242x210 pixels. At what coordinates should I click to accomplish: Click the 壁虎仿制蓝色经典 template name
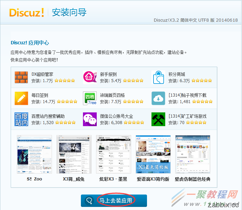pyautogui.click(x=193, y=179)
